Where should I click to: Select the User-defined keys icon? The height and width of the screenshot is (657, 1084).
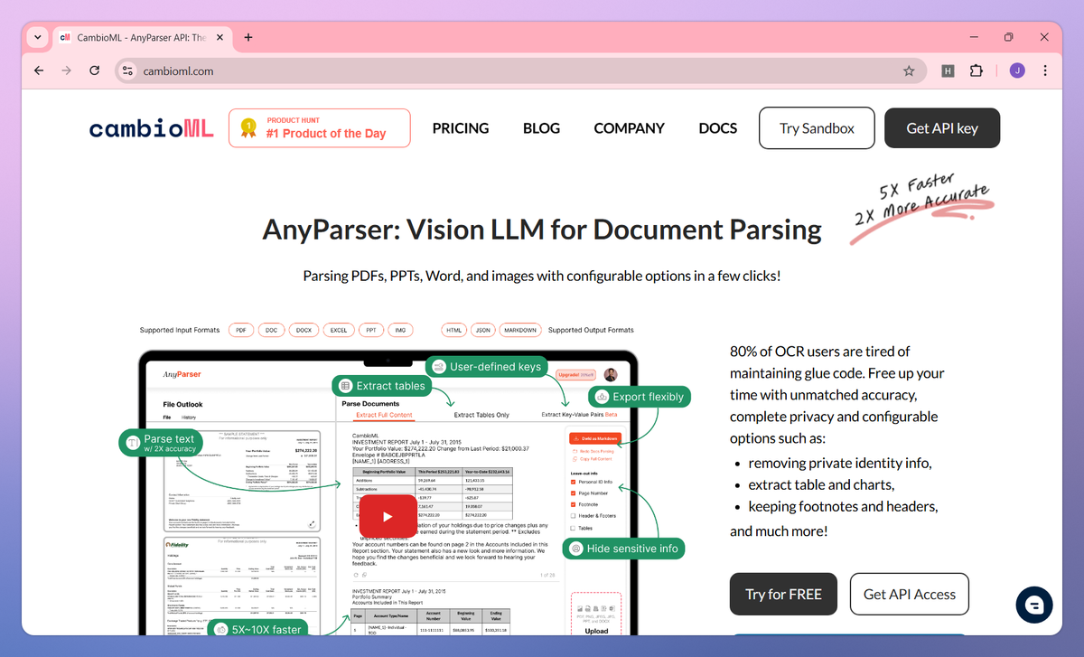pos(439,367)
